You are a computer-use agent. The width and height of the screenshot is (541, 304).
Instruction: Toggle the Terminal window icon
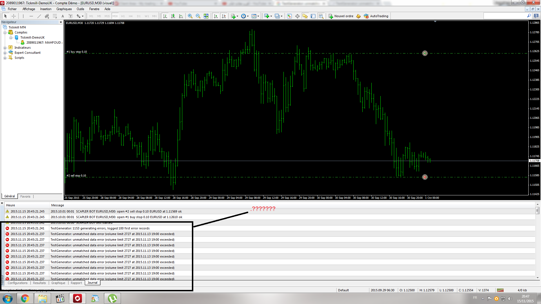click(x=313, y=16)
